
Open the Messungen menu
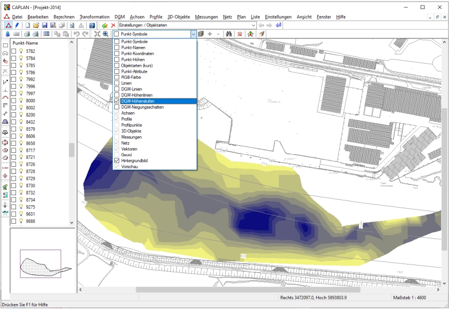click(x=206, y=16)
